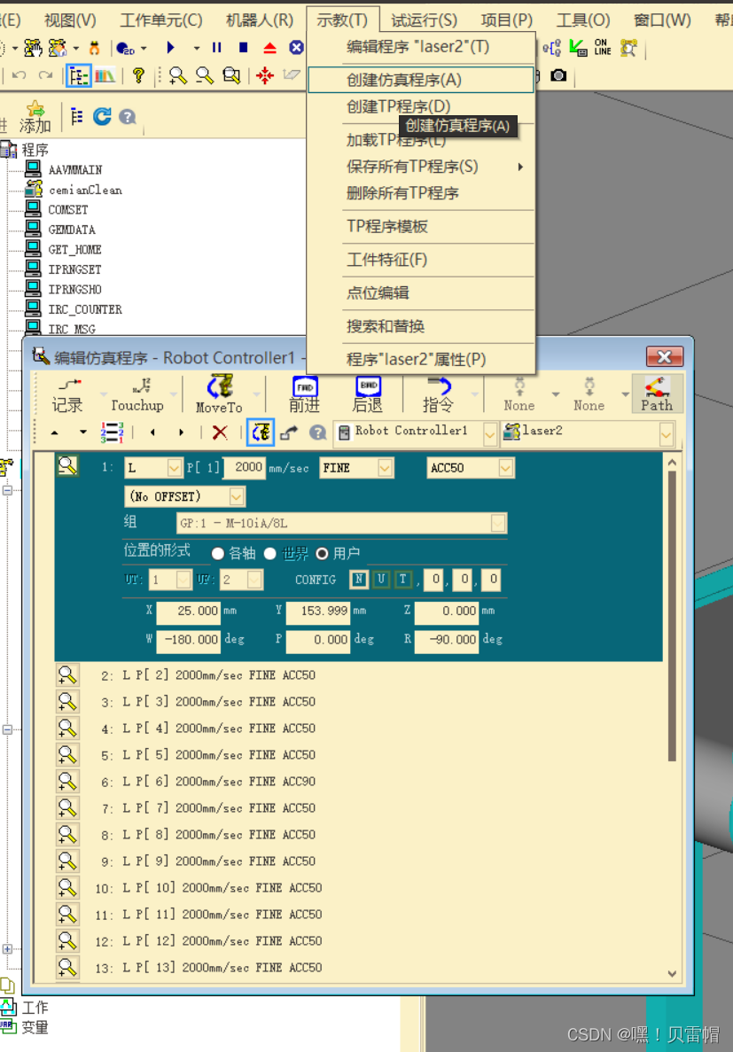Open submenu 保存所有TP程序(S)
The height and width of the screenshot is (1052, 733).
(421, 167)
